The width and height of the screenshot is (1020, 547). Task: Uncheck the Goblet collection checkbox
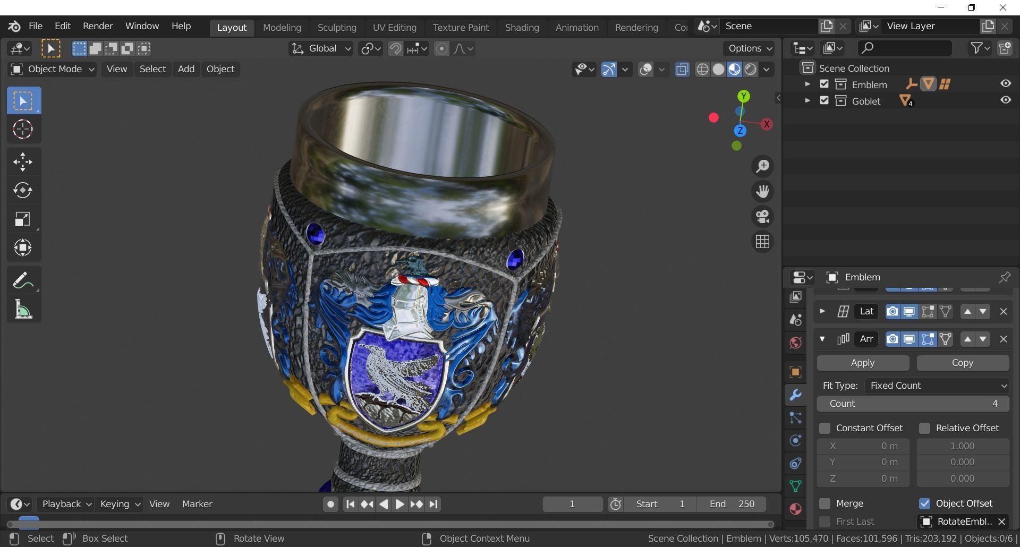point(824,100)
